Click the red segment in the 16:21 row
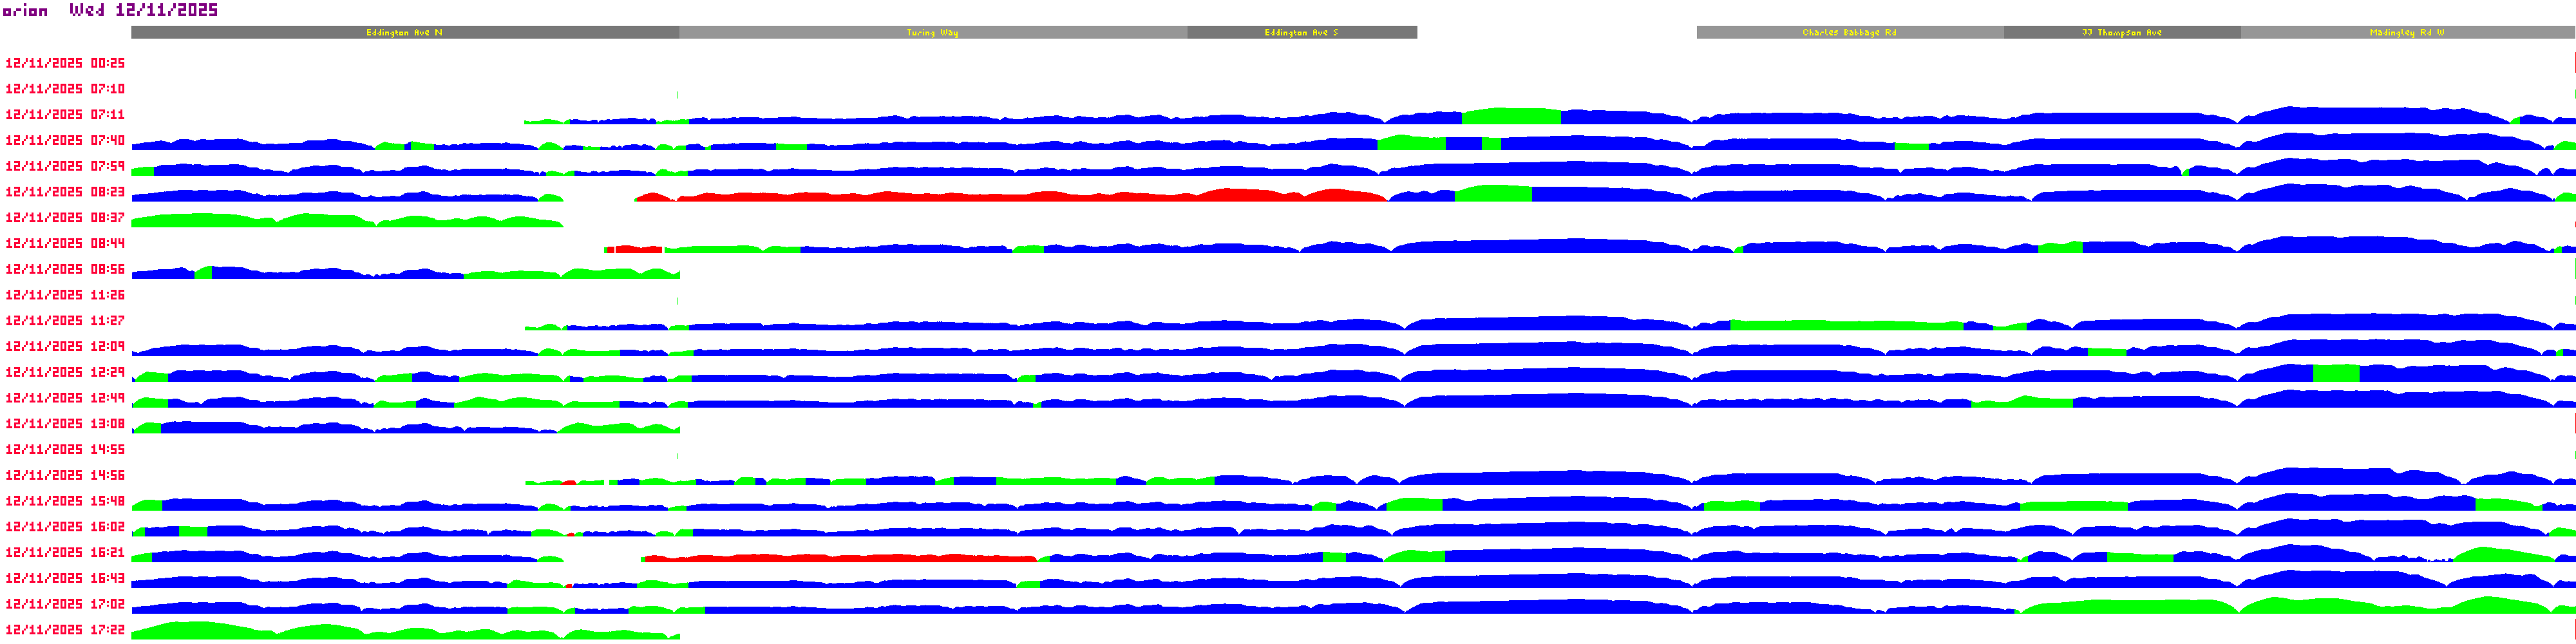 coord(840,558)
